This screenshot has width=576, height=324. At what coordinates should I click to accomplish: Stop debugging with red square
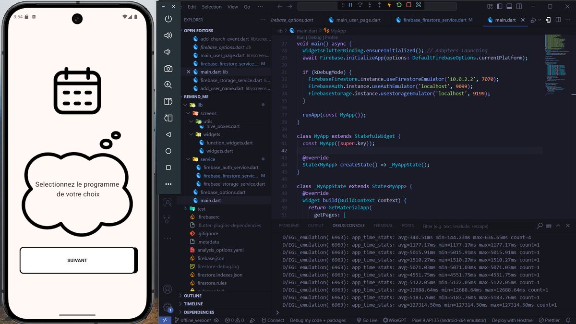408,5
